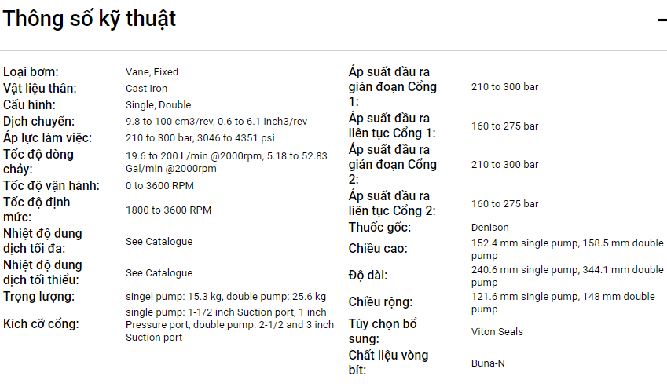Screen dimensions: 667x387
Task: Select the 0 to 3600 RPM value
Action: pyautogui.click(x=159, y=186)
